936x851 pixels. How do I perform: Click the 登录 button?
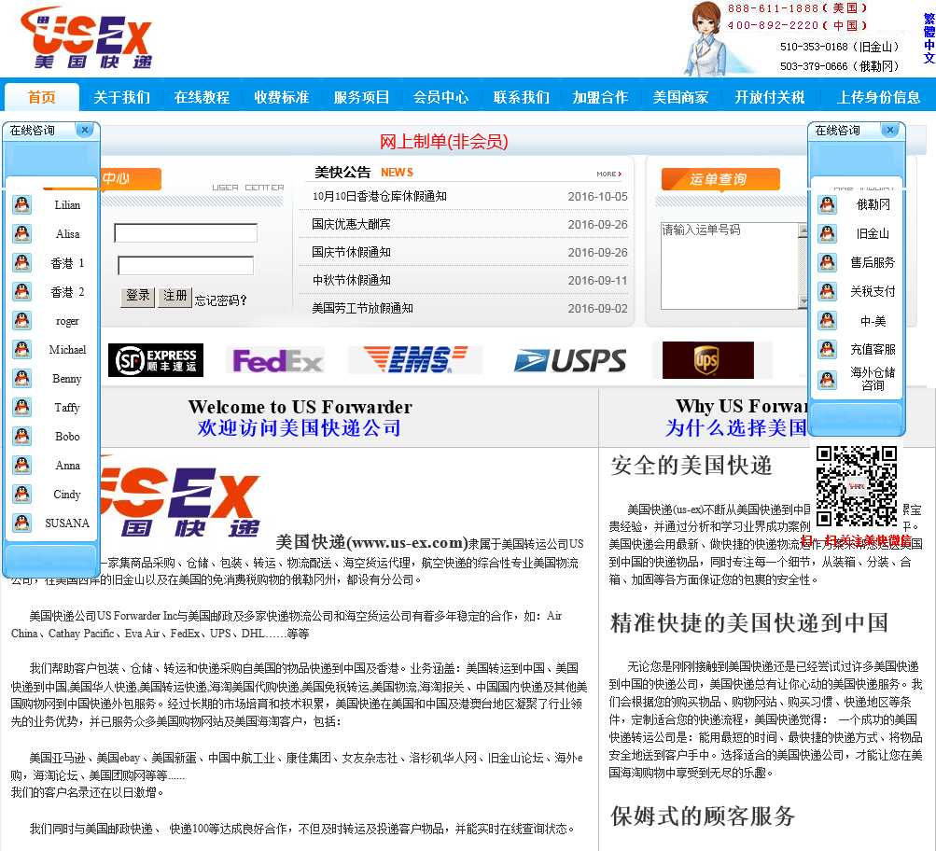[x=138, y=296]
